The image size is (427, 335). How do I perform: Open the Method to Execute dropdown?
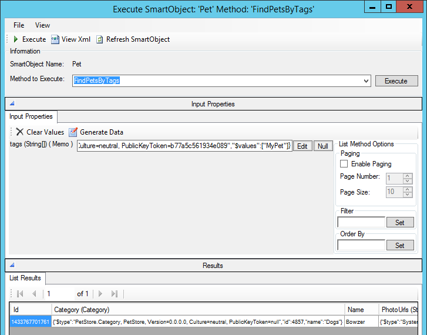pos(367,81)
